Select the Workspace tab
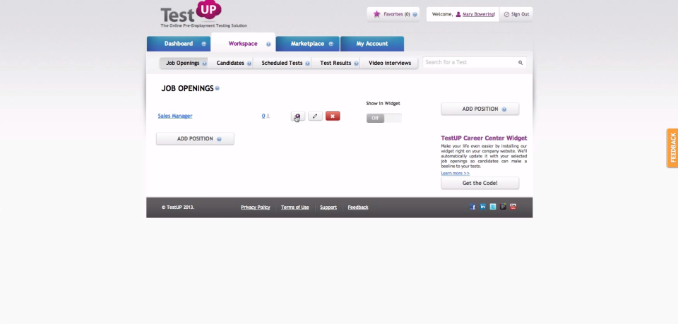Screen dimensions: 678x324 [243, 44]
